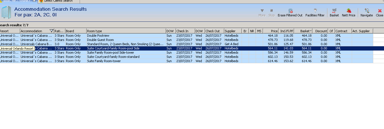
Task: Sort by the Resort column header
Action: [x=10, y=31]
